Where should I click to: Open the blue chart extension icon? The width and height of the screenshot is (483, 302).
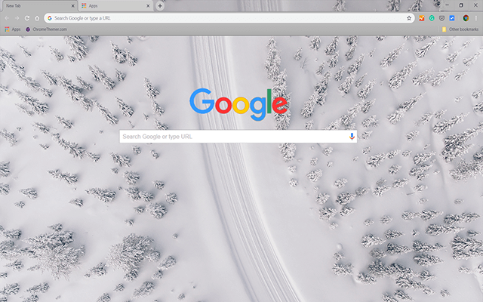(x=452, y=18)
